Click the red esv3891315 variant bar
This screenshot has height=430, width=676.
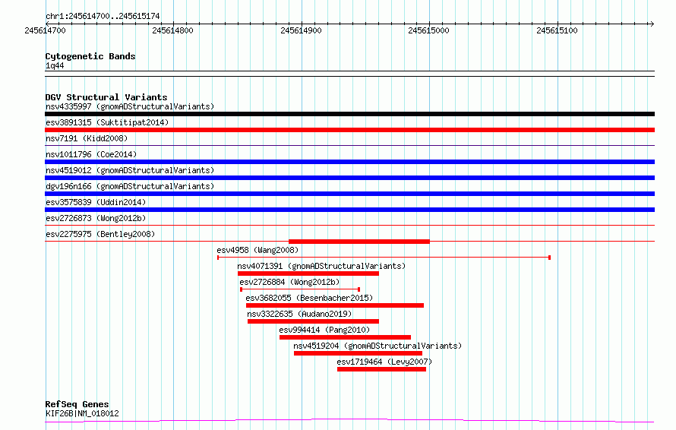[349, 130]
